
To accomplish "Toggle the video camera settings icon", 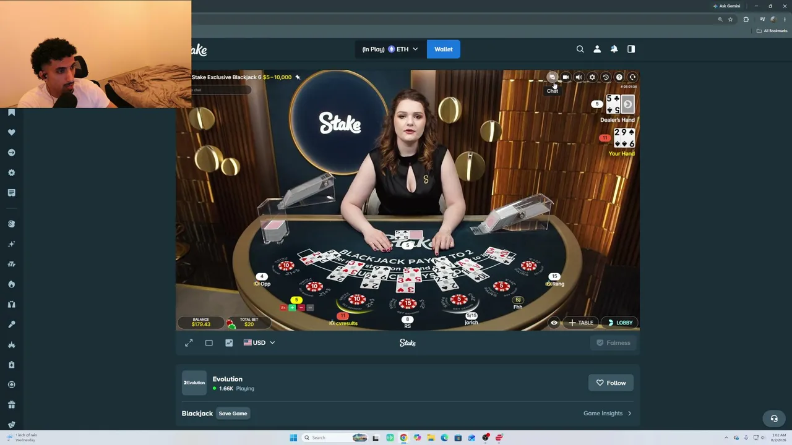I will [566, 77].
